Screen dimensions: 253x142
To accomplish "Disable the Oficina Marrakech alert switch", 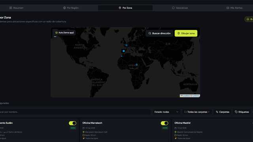I will [164, 123].
